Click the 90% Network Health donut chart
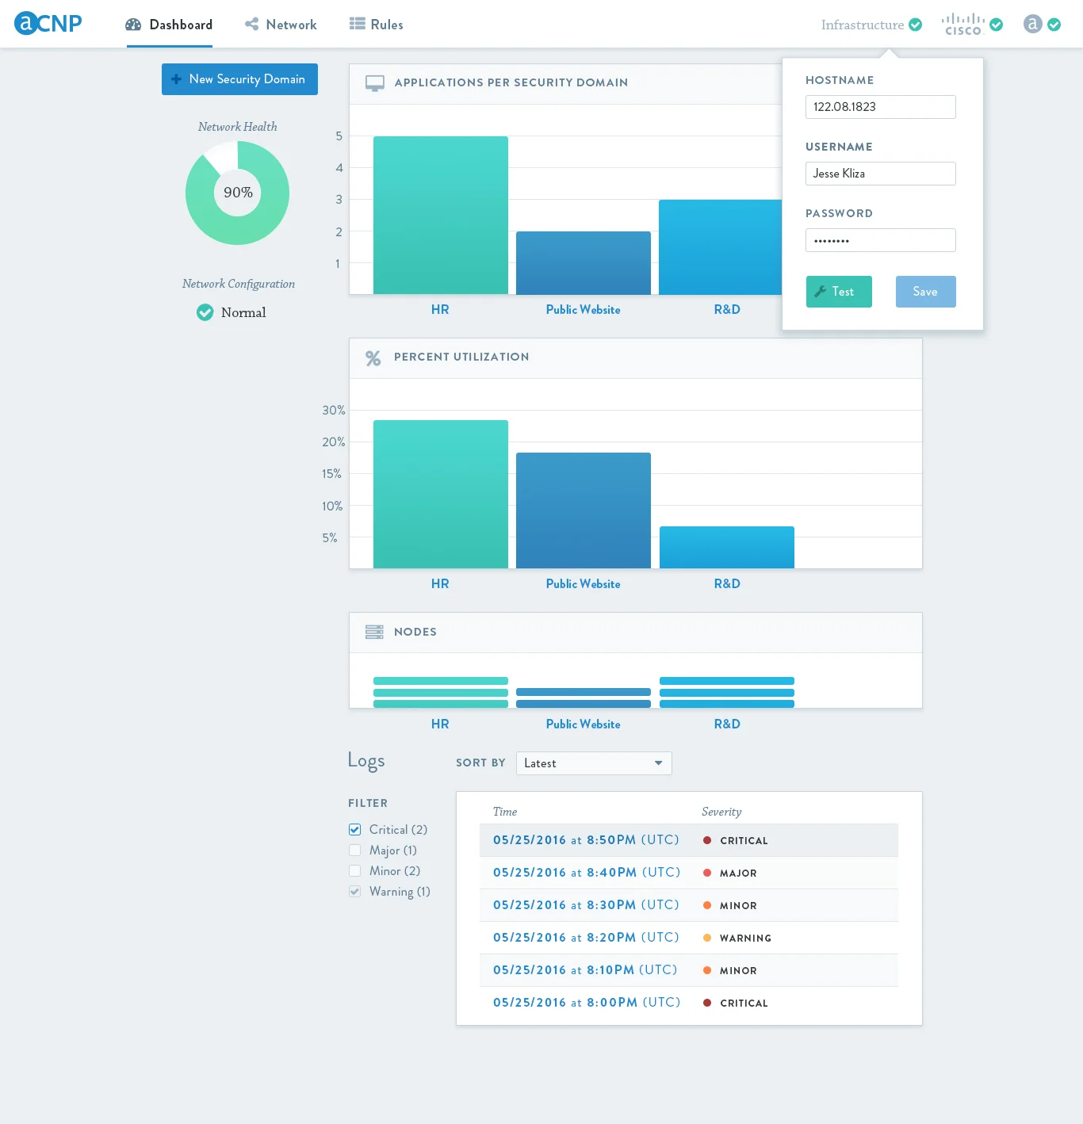1083x1124 pixels. (x=237, y=193)
